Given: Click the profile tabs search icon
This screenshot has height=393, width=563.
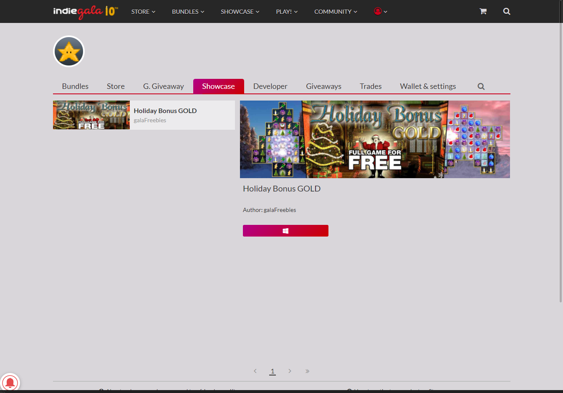Looking at the screenshot, I should click(481, 86).
